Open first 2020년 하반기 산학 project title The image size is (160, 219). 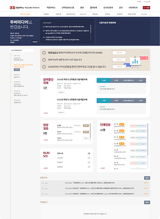(72, 79)
